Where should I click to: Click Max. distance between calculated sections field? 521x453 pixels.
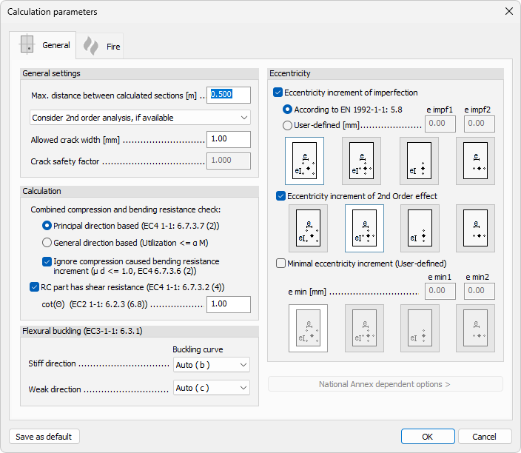pyautogui.click(x=229, y=95)
